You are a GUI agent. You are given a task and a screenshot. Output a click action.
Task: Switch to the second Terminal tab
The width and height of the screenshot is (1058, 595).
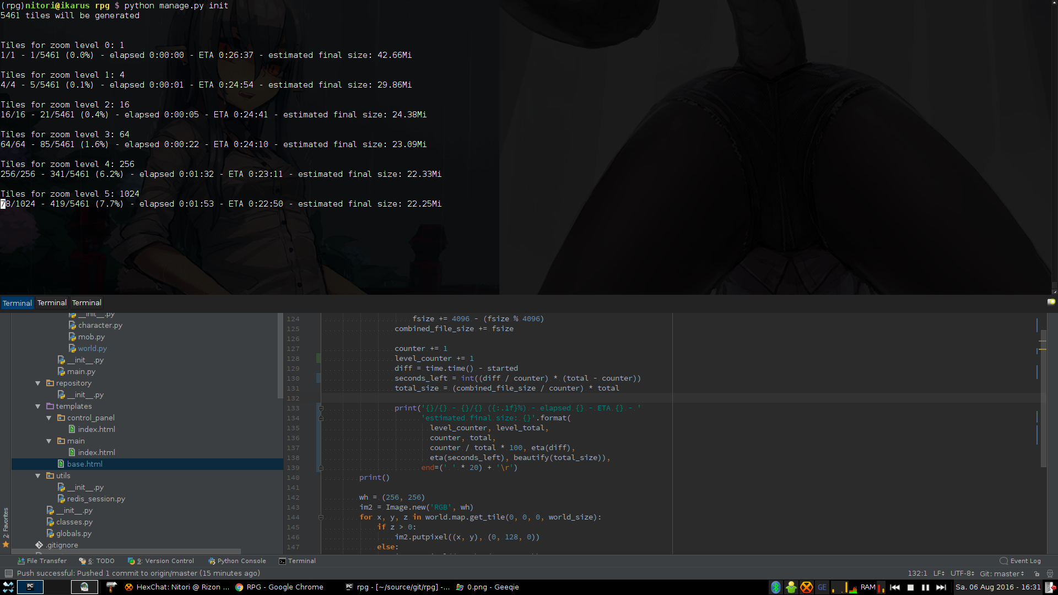pyautogui.click(x=52, y=303)
